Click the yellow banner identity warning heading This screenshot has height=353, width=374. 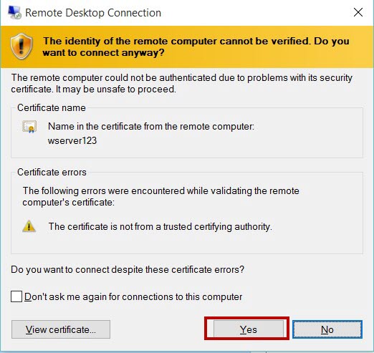(x=196, y=47)
